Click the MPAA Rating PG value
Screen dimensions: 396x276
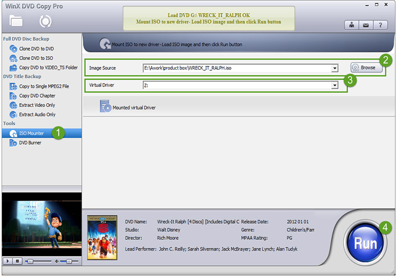(x=289, y=238)
